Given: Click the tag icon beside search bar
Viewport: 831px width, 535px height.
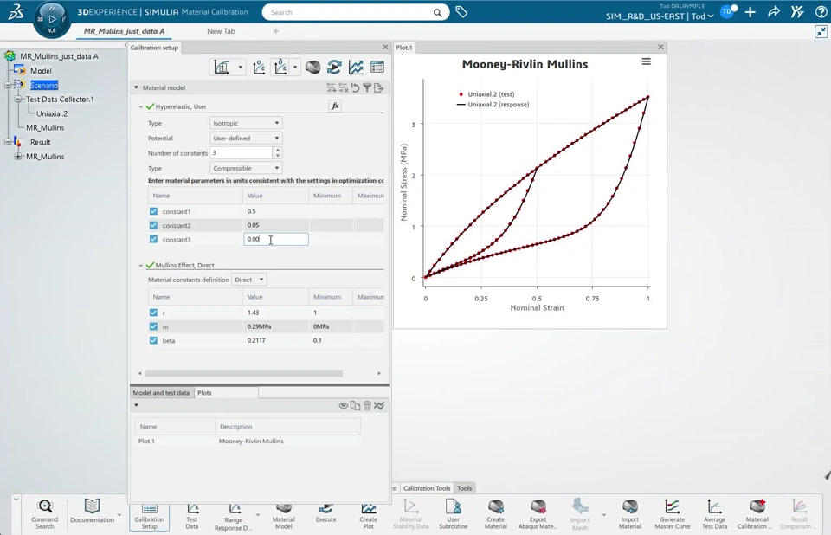Looking at the screenshot, I should coord(461,11).
